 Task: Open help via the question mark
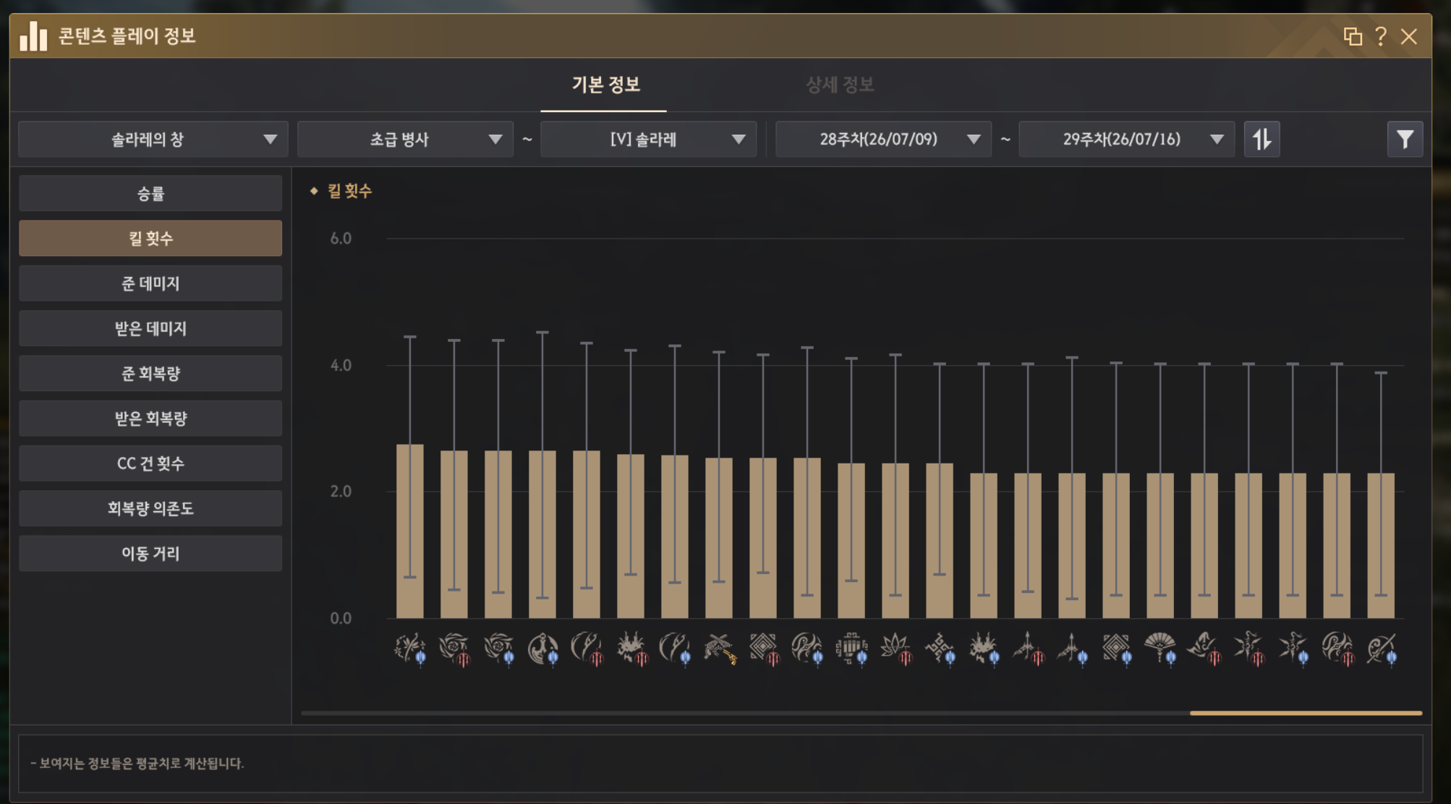click(1381, 36)
